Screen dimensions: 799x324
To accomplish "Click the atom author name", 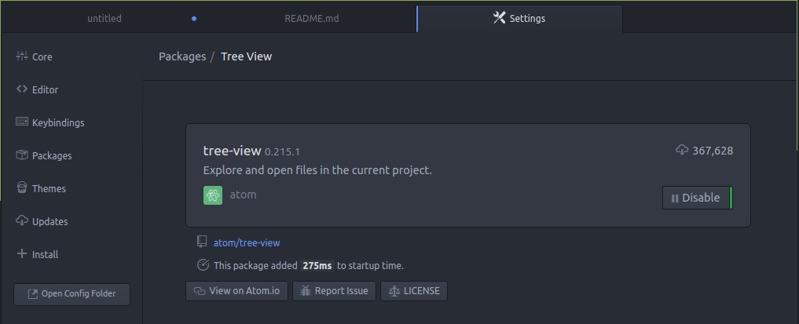I will (243, 195).
